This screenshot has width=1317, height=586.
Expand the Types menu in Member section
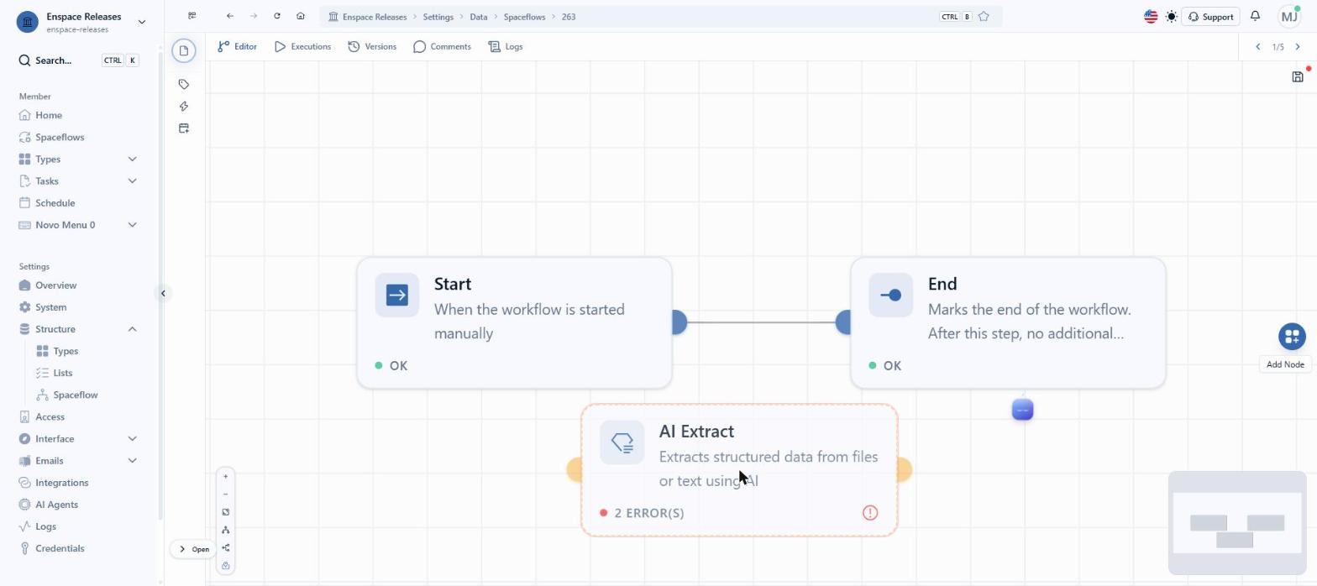click(x=132, y=159)
